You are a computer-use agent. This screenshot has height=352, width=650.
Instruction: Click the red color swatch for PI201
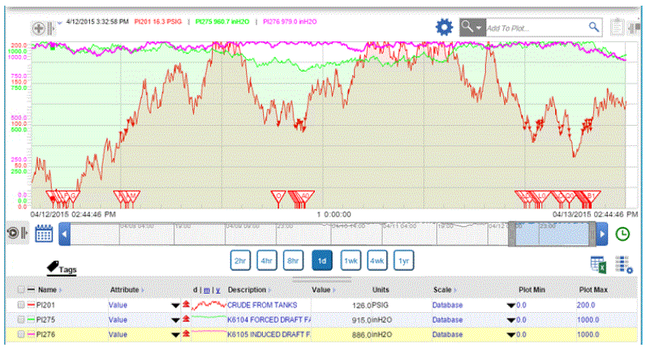(31, 305)
